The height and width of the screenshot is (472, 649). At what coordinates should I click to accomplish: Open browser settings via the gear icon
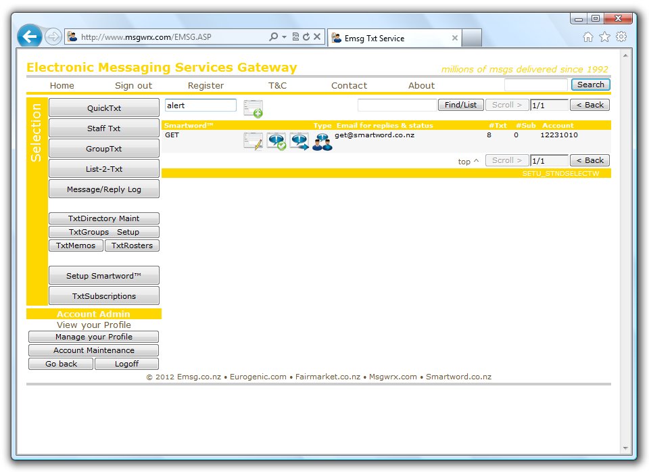point(621,37)
